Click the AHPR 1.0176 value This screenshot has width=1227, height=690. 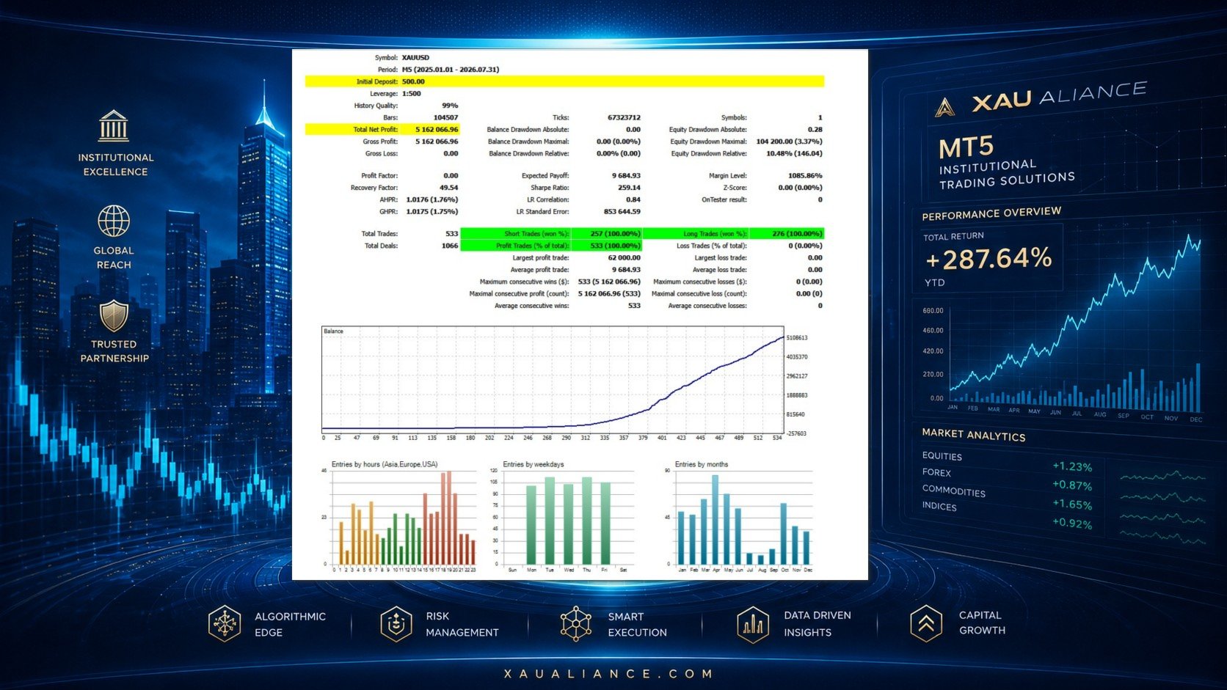pyautogui.click(x=432, y=199)
